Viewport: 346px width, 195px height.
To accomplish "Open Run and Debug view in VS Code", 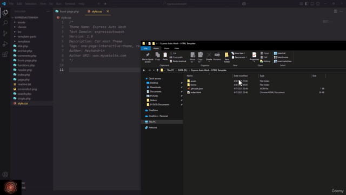I will point(5,44).
